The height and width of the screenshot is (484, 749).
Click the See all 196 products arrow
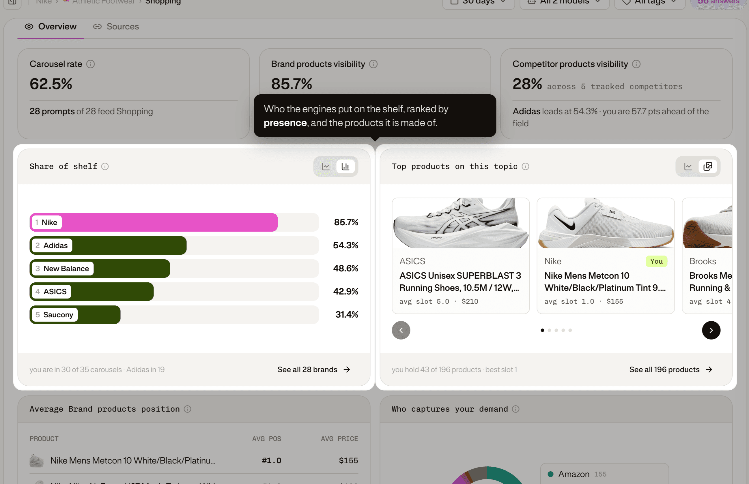(x=709, y=369)
